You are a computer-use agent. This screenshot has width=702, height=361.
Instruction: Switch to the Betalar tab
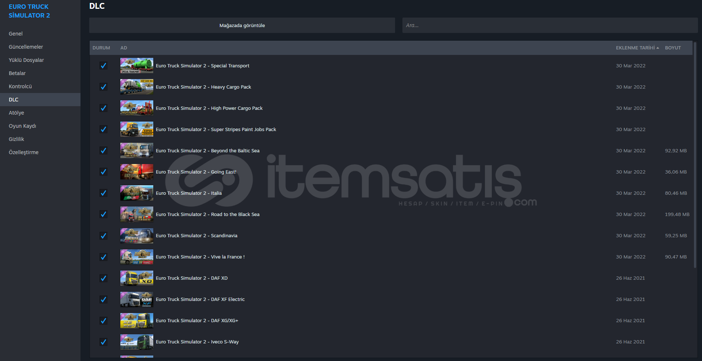pyautogui.click(x=40, y=73)
